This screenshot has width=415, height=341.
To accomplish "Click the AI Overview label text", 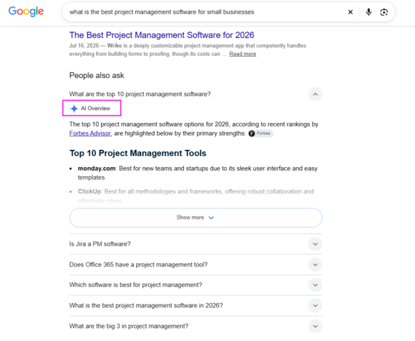I will [95, 108].
